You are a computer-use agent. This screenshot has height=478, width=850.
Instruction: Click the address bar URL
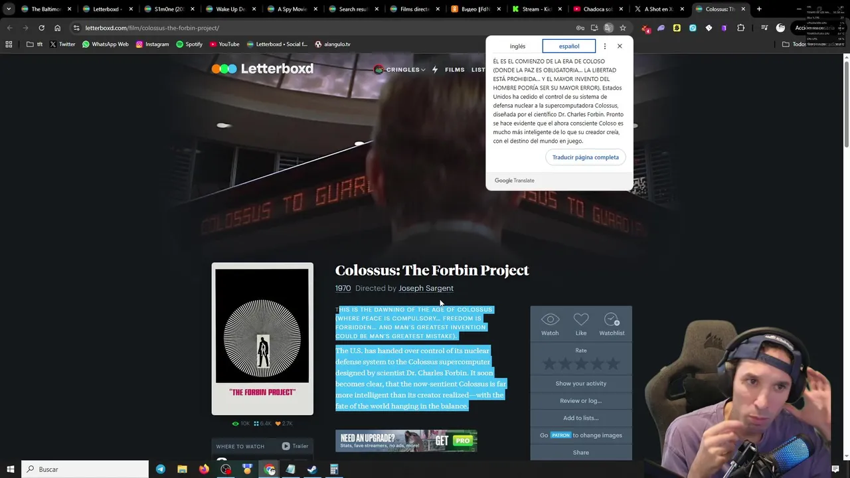coord(152,28)
